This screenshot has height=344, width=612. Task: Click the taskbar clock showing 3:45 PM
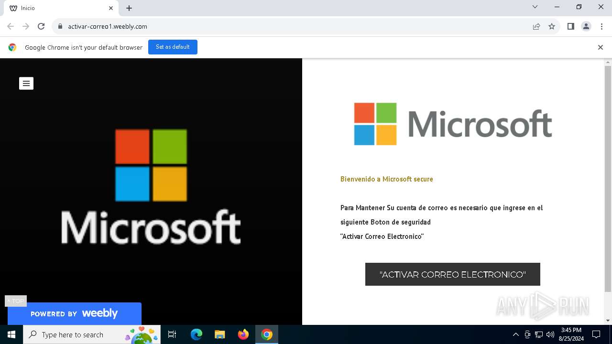click(x=571, y=334)
